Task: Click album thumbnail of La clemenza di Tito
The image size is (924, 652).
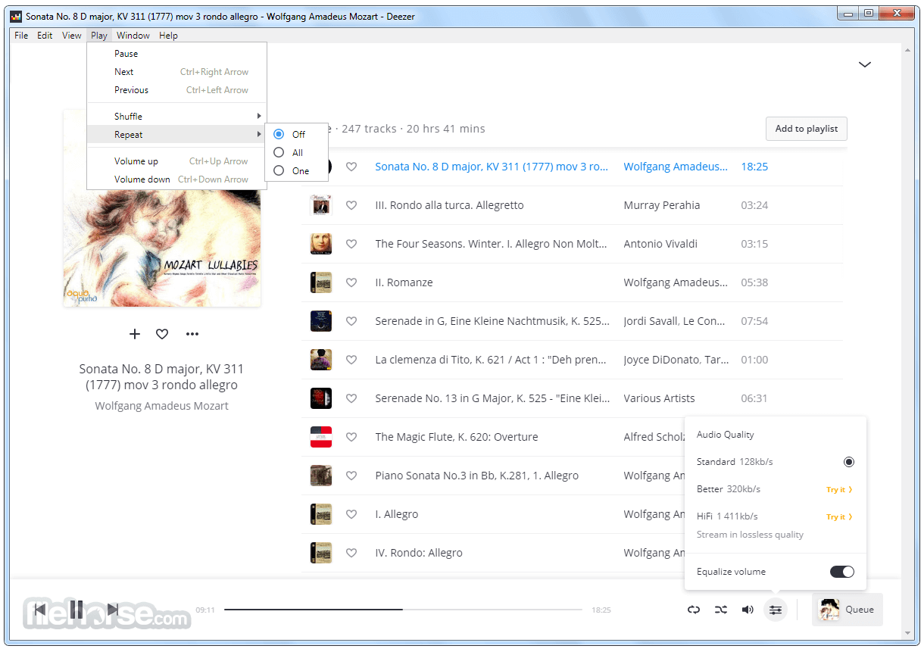Action: tap(321, 360)
